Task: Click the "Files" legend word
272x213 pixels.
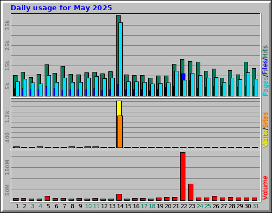Action: click(x=265, y=68)
